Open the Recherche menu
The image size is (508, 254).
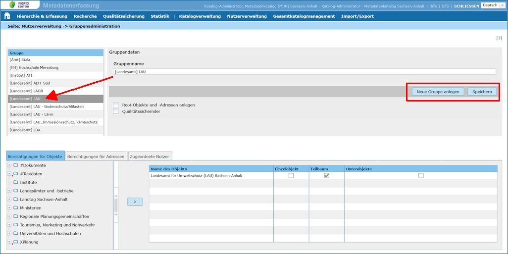(x=85, y=16)
